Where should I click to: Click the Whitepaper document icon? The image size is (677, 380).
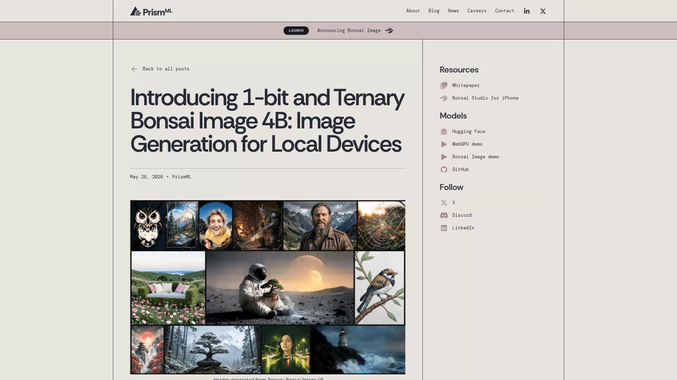444,85
